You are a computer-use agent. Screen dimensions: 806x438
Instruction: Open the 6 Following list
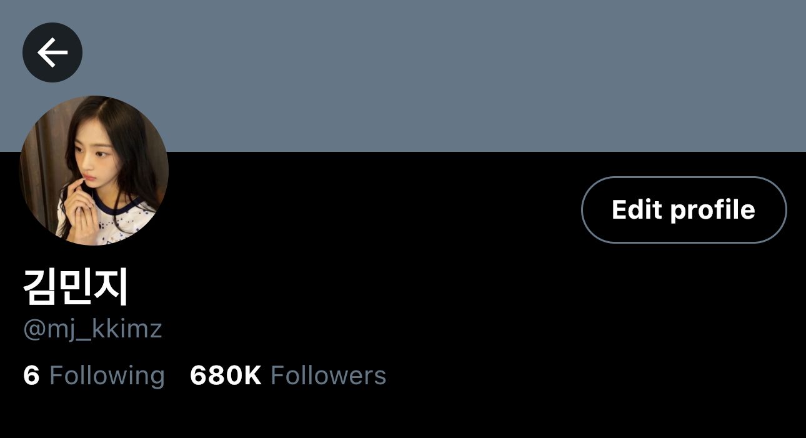click(x=94, y=376)
